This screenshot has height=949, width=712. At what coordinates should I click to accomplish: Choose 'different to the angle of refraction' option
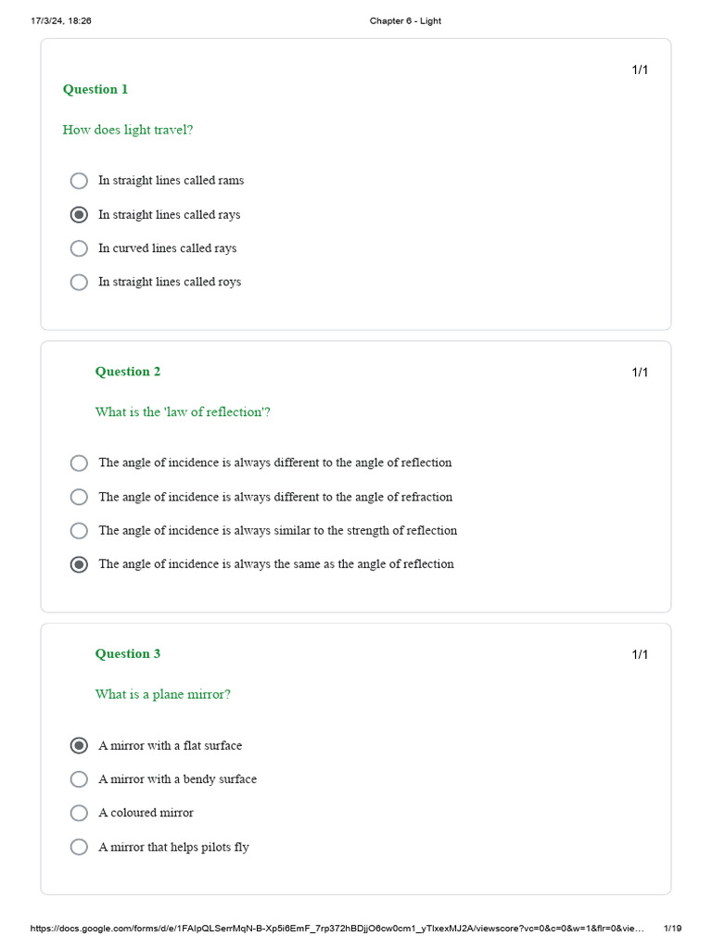[80, 497]
